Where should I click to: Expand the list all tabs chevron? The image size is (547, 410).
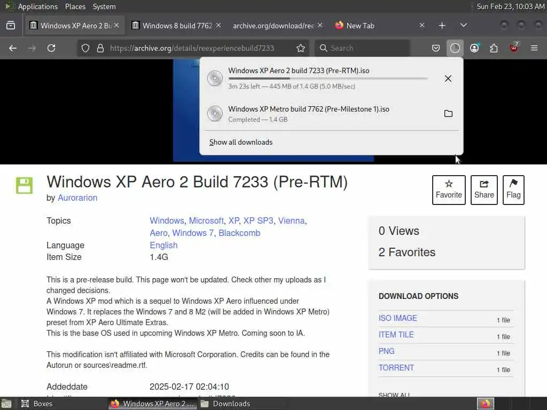tap(464, 26)
